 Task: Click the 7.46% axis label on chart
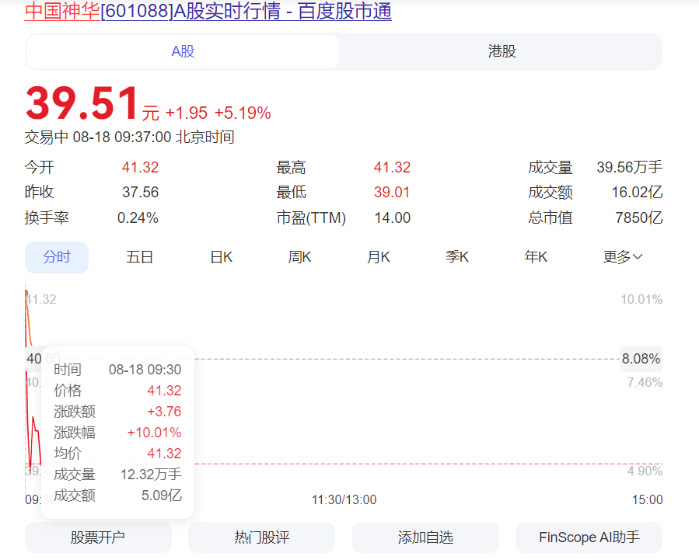click(x=645, y=383)
